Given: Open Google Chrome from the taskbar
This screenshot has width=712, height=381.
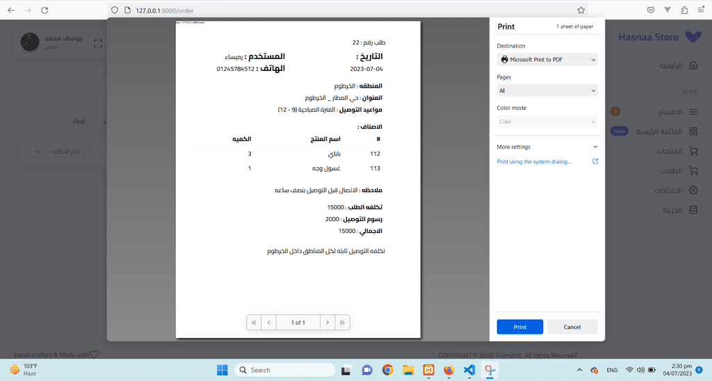Looking at the screenshot, I should [387, 370].
